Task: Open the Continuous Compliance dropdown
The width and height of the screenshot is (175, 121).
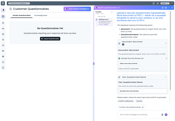Action: (19, 3)
